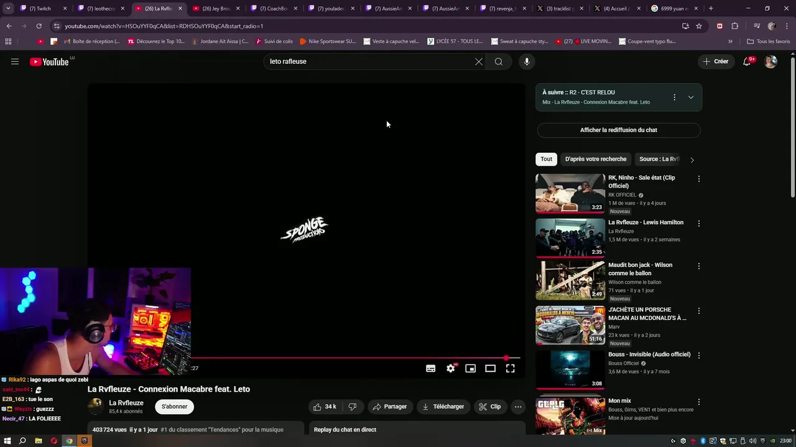Bookmark this page with the star icon
796x447 pixels.
click(x=699, y=26)
